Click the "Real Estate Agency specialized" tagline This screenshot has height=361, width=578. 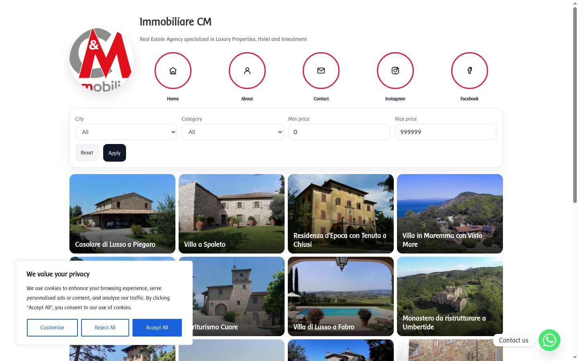tap(223, 39)
